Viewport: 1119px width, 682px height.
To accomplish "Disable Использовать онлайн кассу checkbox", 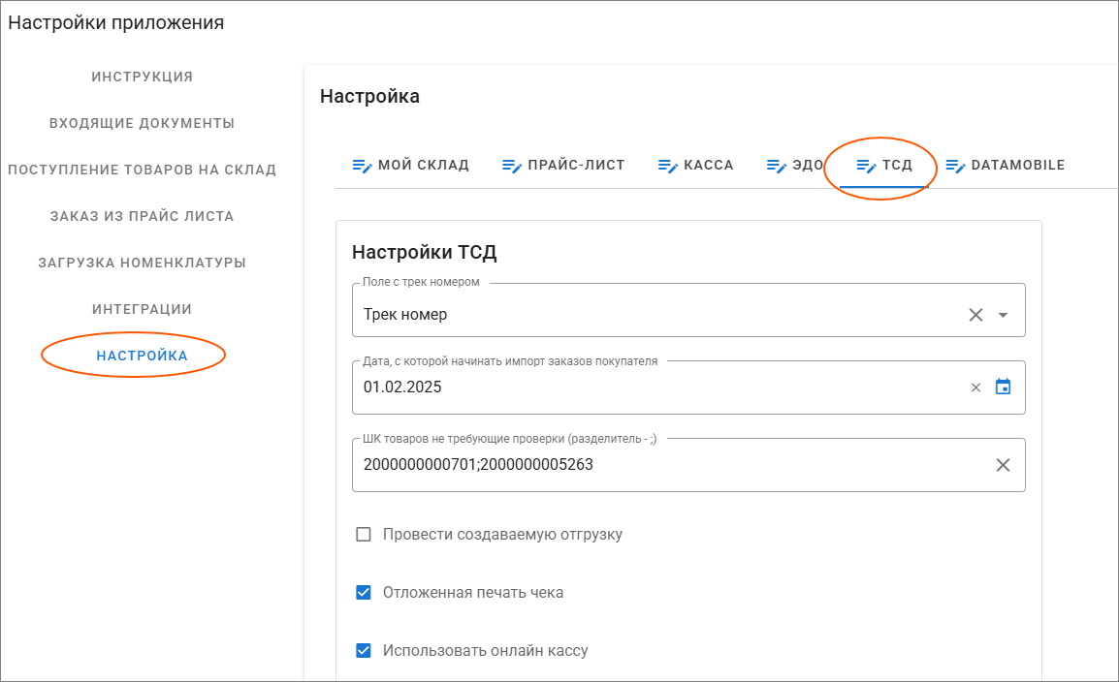I will [364, 651].
